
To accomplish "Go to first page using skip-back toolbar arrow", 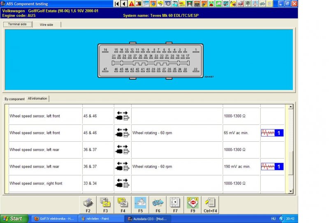I will click(117, 4).
